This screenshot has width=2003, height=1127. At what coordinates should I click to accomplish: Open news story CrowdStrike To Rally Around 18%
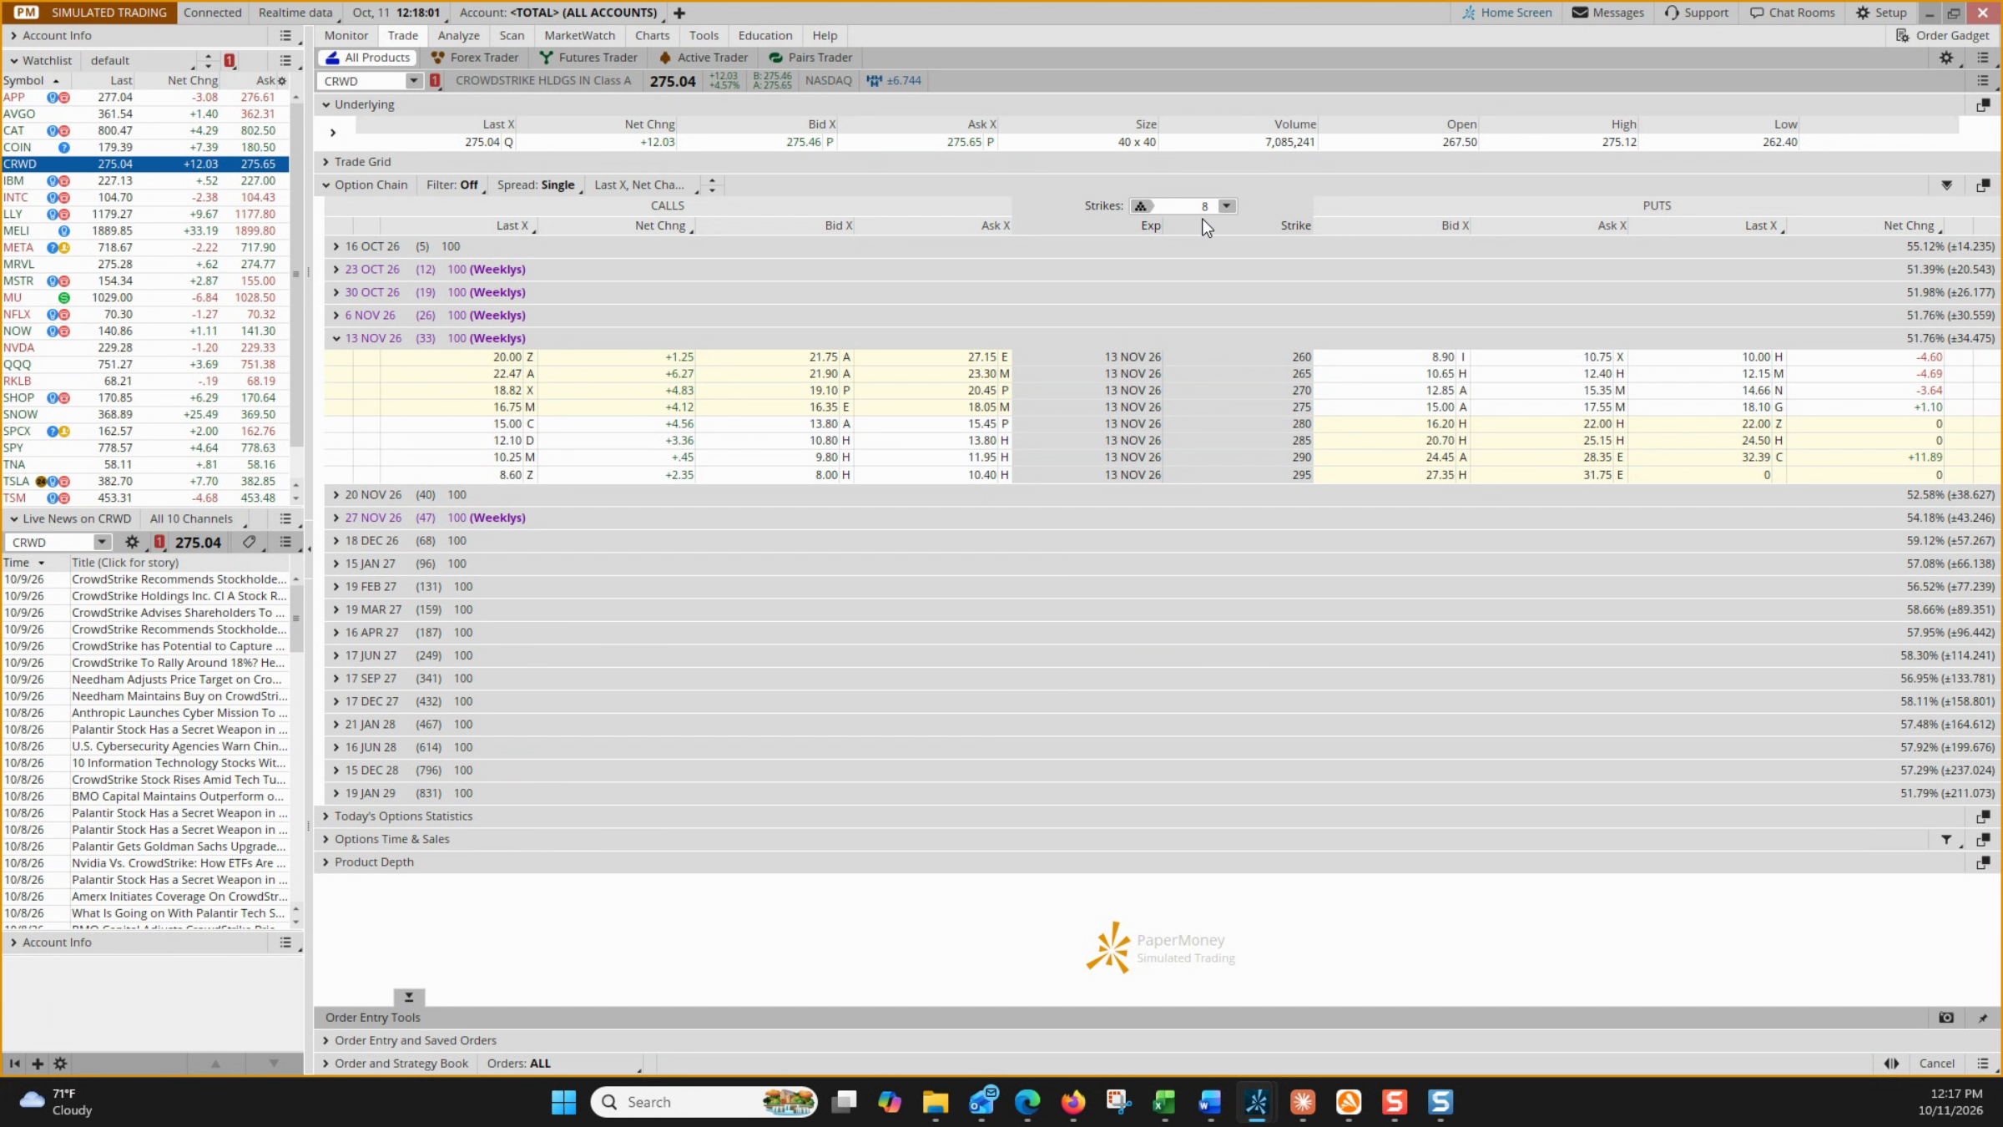coord(179,663)
